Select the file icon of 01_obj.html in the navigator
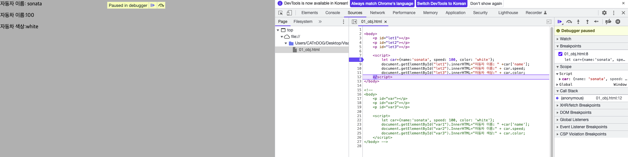The height and width of the screenshot is (157, 628). [x=295, y=50]
